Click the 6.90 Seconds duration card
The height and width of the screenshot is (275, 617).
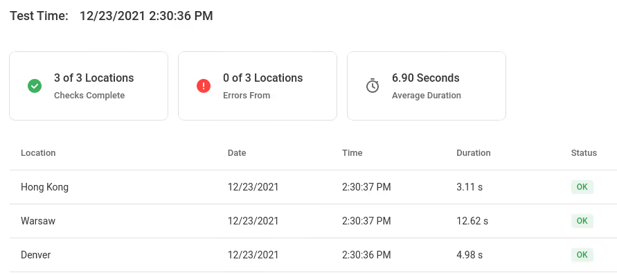[x=426, y=86]
